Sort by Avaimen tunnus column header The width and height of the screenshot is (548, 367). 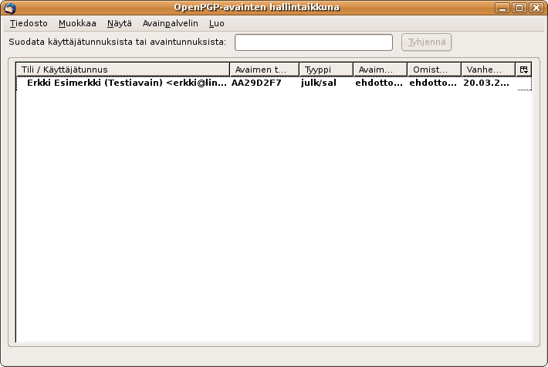point(264,69)
